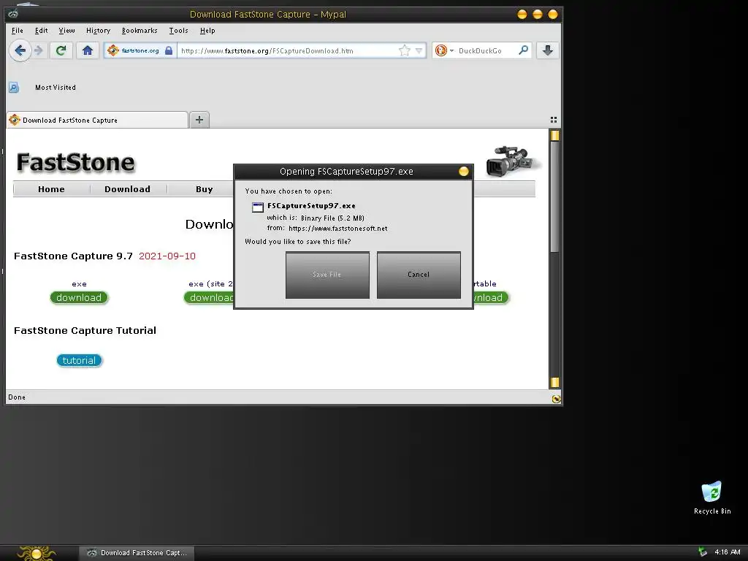Click the Download FastStone Capt... taskbar button
Viewport: 748px width, 561px height.
[x=137, y=553]
